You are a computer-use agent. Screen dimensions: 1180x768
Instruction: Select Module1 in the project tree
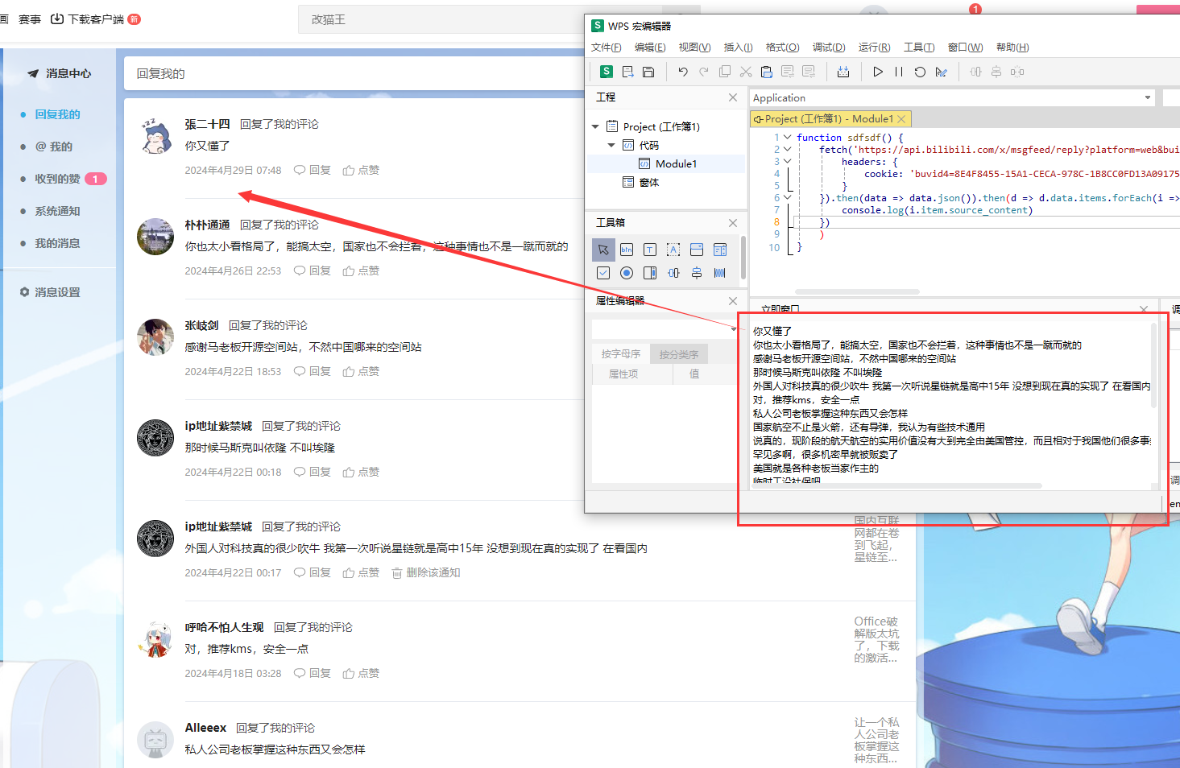(667, 163)
